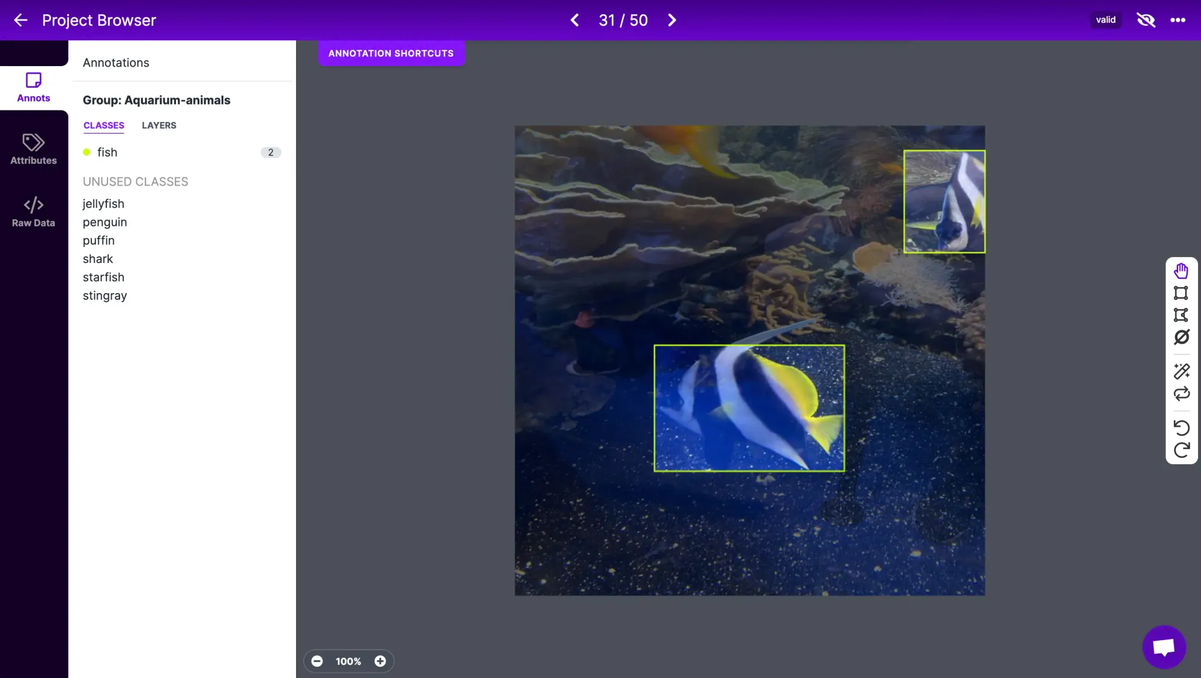Select the bounding box tool
The image size is (1201, 678).
[x=1181, y=293]
